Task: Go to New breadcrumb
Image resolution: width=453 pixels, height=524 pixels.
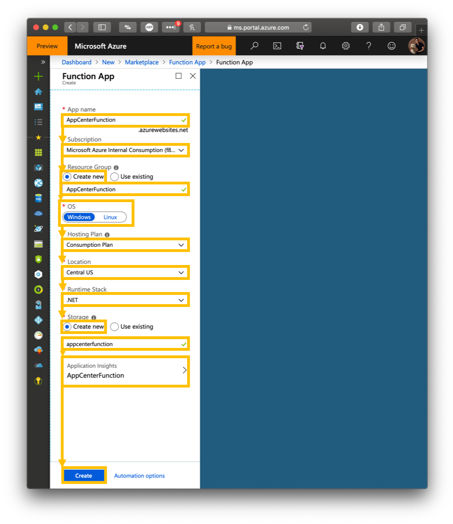Action: click(x=108, y=62)
